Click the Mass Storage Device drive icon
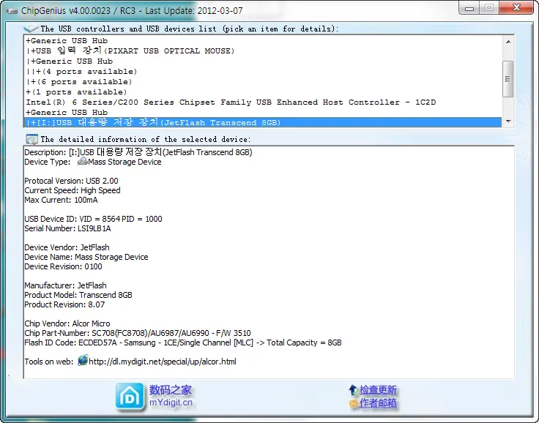The height and width of the screenshot is (423, 539). pyautogui.click(x=82, y=162)
